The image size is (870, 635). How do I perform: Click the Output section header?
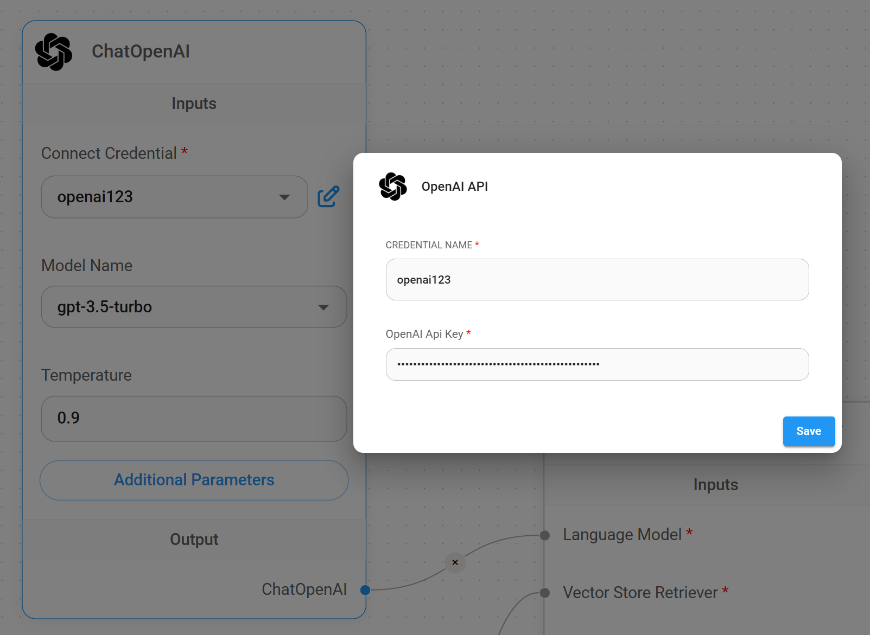click(194, 540)
